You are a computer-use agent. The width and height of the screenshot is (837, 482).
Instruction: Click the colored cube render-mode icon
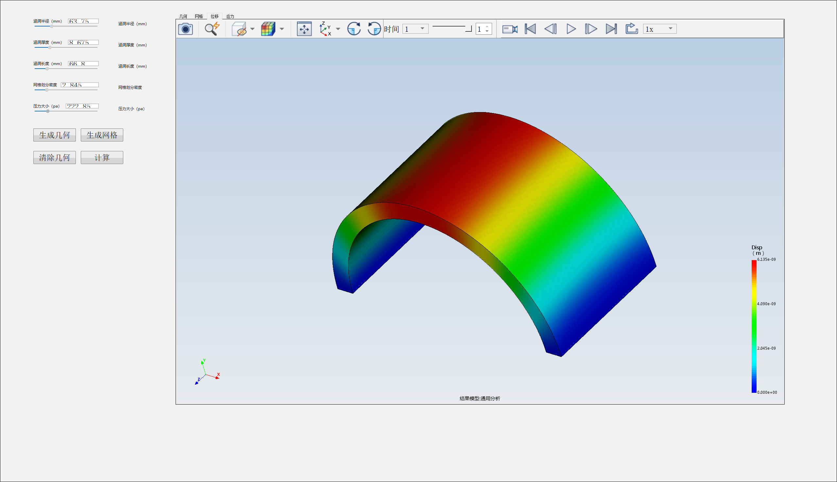coord(268,29)
